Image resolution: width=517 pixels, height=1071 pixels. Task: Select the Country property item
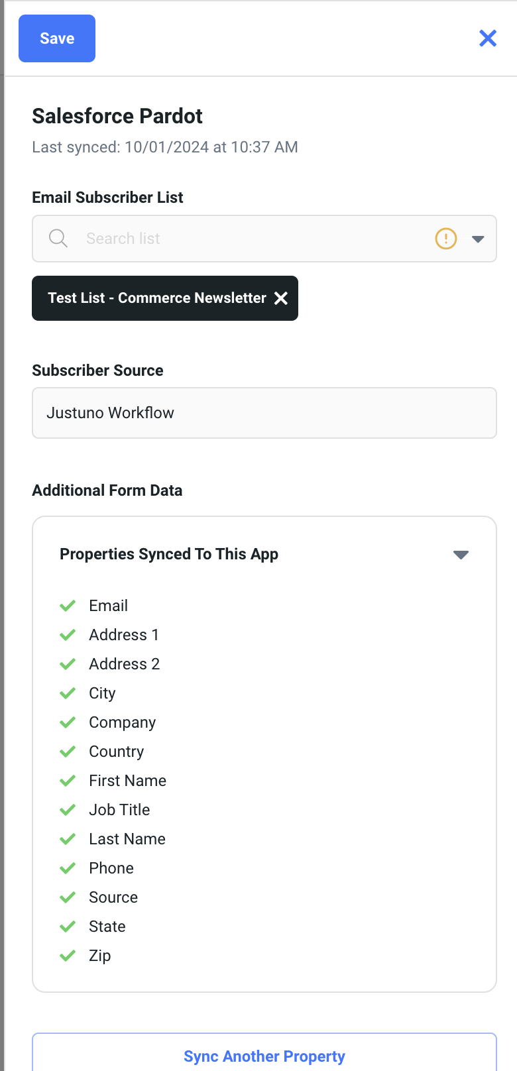pyautogui.click(x=116, y=752)
